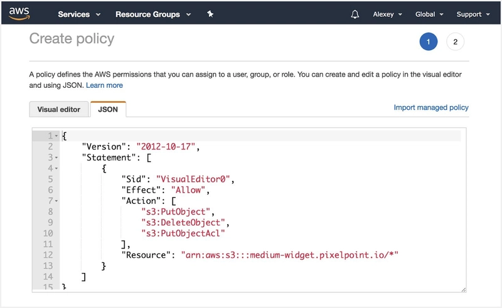The image size is (502, 308).
Task: Collapse the Action array fold on line 7
Action: click(x=56, y=200)
